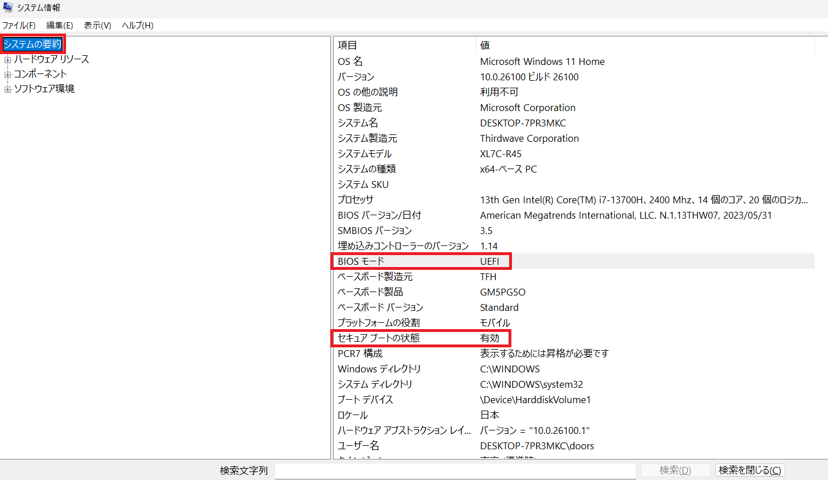Click the 値 column header
Screen dimensions: 828x480
pyautogui.click(x=485, y=46)
